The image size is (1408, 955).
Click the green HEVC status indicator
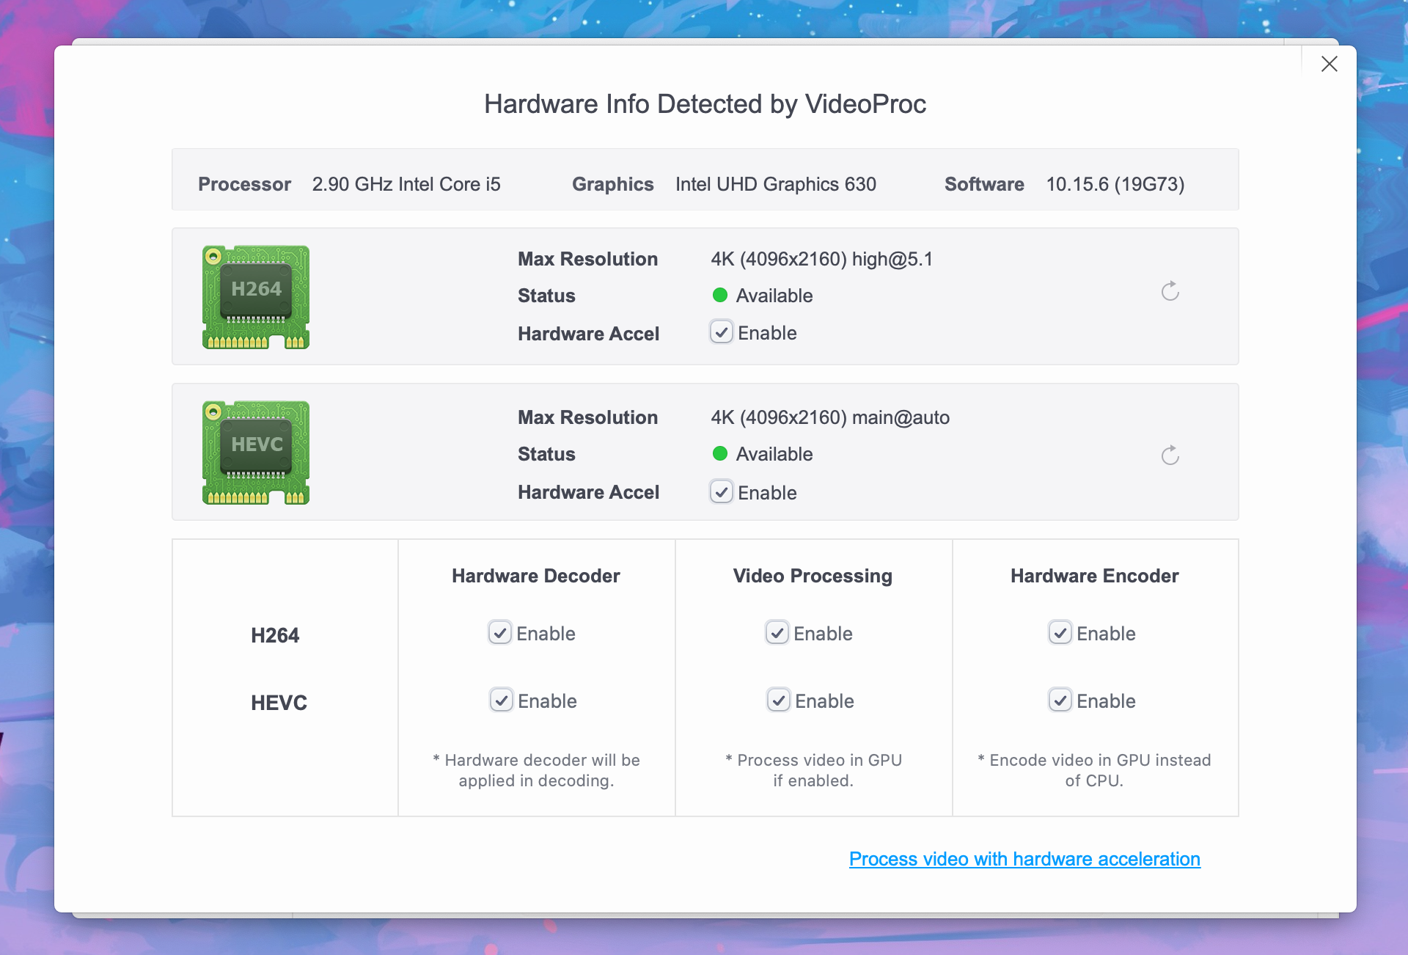click(720, 453)
